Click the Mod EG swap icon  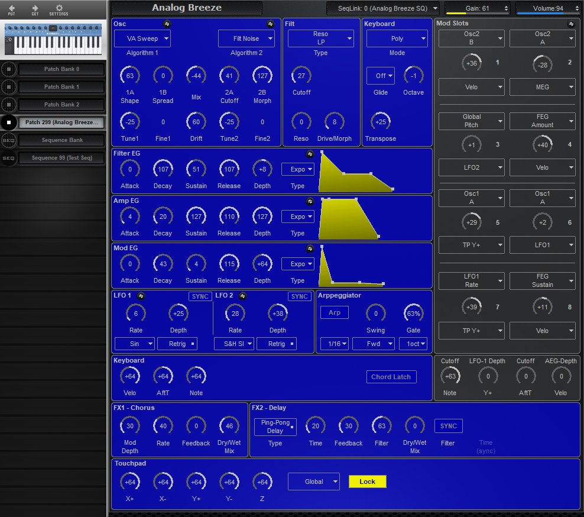coord(310,248)
